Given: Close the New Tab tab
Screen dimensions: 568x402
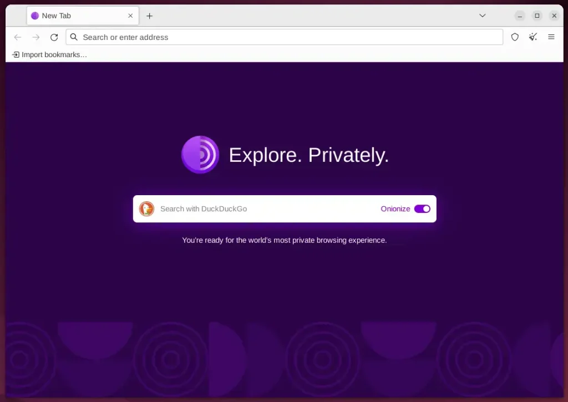Looking at the screenshot, I should (x=130, y=16).
